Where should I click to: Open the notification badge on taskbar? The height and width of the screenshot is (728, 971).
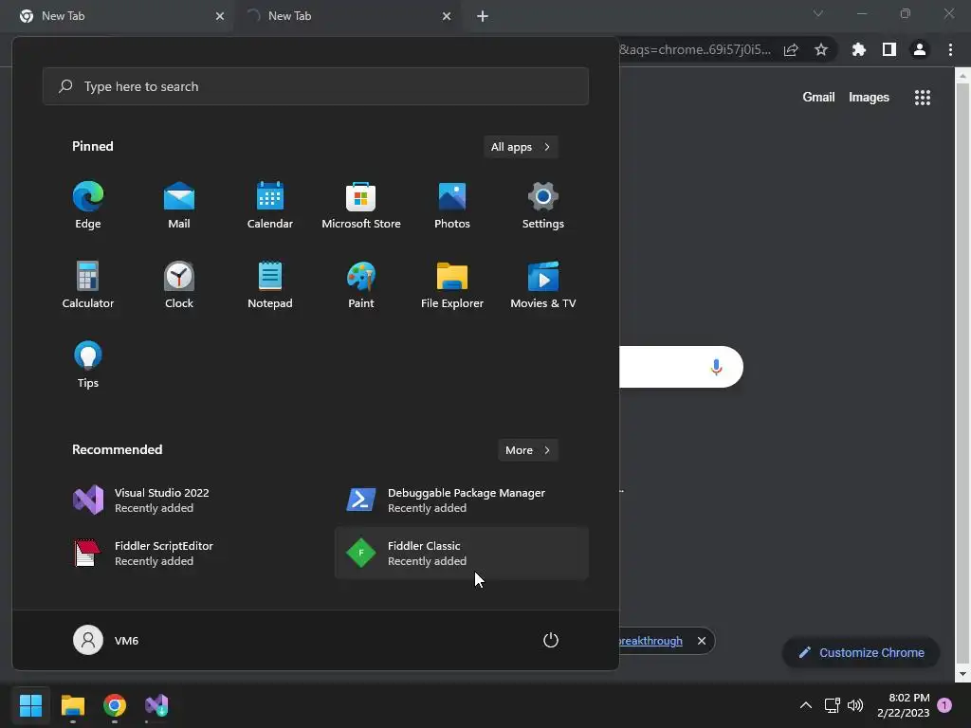click(945, 705)
